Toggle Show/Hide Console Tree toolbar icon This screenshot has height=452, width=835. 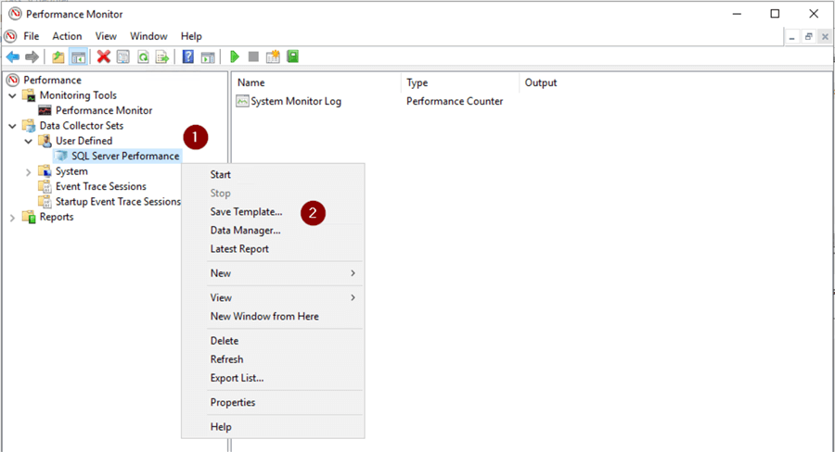click(x=79, y=56)
